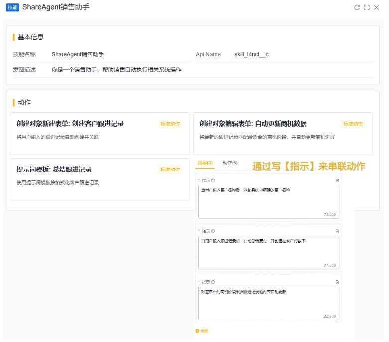Image resolution: width=389 pixels, height=342 pixels.
Task: Open help icon beside the 23/500 指示 label
Action: point(213,180)
